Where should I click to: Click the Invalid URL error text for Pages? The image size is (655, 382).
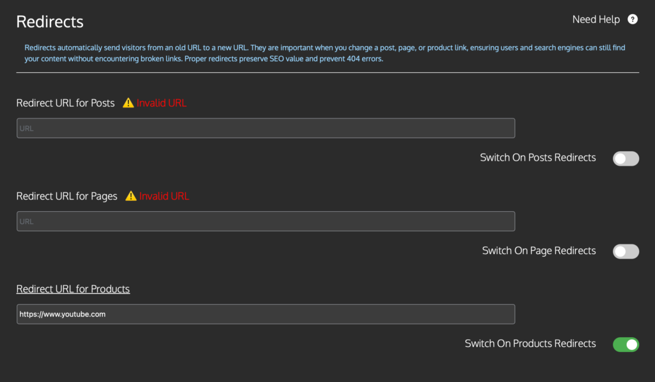[x=164, y=196]
